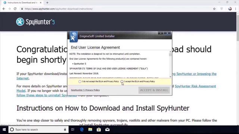This screenshot has height=134, width=239.
Task: Open the SpyHunter Risk Assessment link
Action: [195, 86]
